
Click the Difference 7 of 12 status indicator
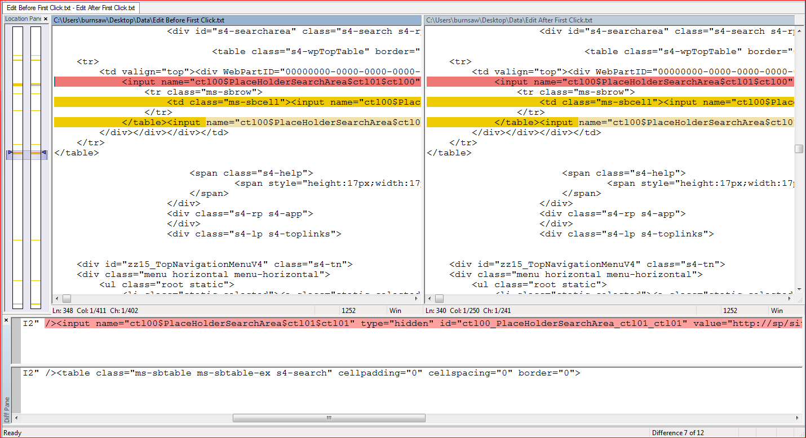(677, 432)
